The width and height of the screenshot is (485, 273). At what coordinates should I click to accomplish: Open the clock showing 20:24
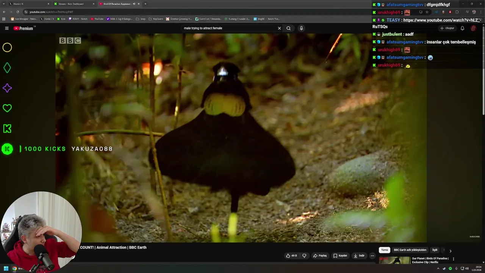(x=476, y=268)
